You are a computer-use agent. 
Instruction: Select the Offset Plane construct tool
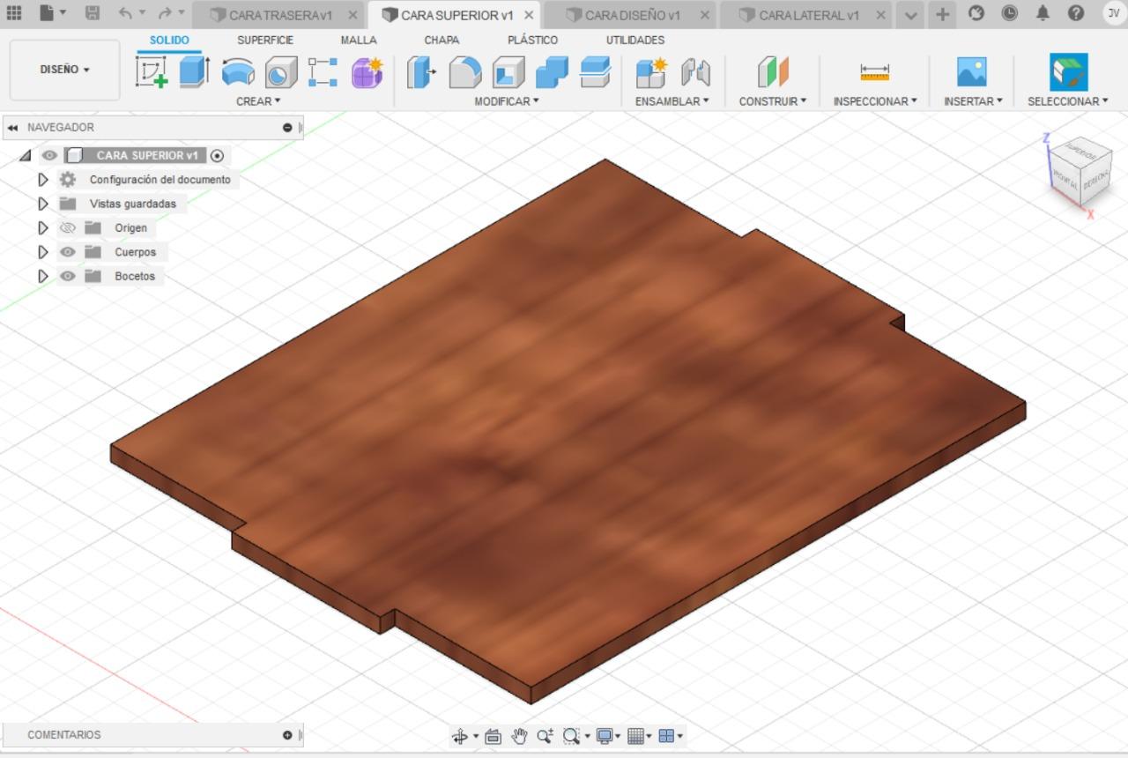tap(773, 72)
